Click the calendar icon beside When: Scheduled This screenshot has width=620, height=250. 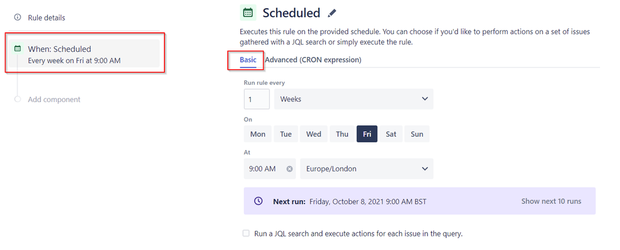click(17, 48)
